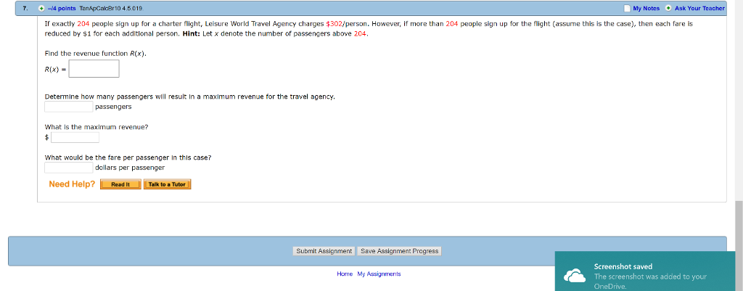Click Save Assignment Progress button

click(x=400, y=251)
